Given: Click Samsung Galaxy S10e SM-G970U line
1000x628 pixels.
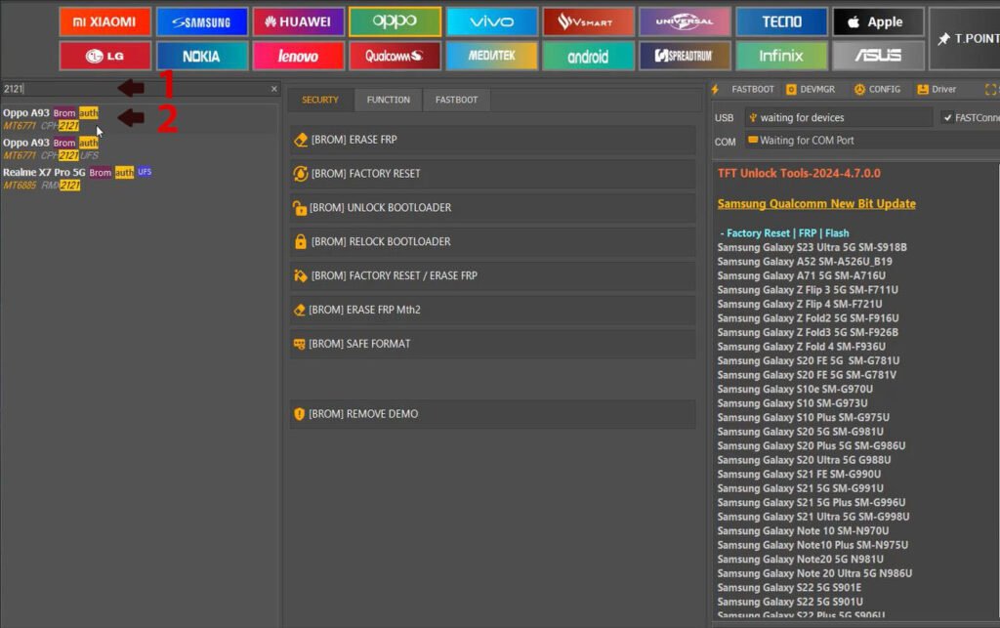Looking at the screenshot, I should [795, 389].
